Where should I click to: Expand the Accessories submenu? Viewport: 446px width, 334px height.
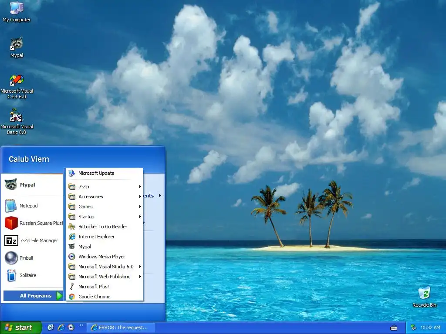coord(105,197)
